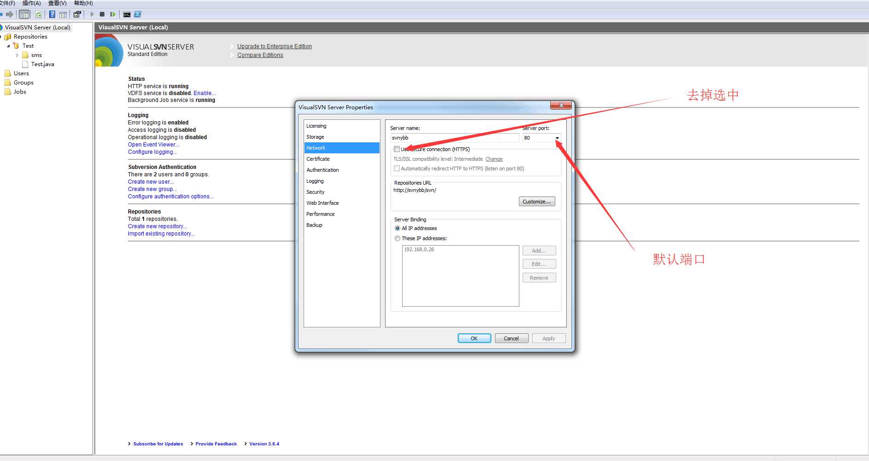Open the 操作(A) menu
This screenshot has width=869, height=461.
[x=32, y=3]
